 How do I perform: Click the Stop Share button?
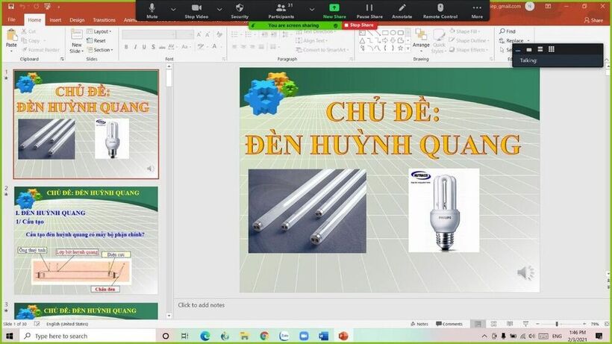point(360,25)
